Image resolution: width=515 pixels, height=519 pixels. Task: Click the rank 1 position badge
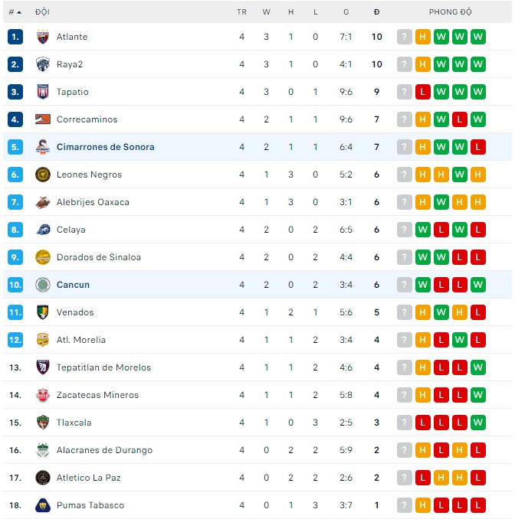(x=15, y=37)
